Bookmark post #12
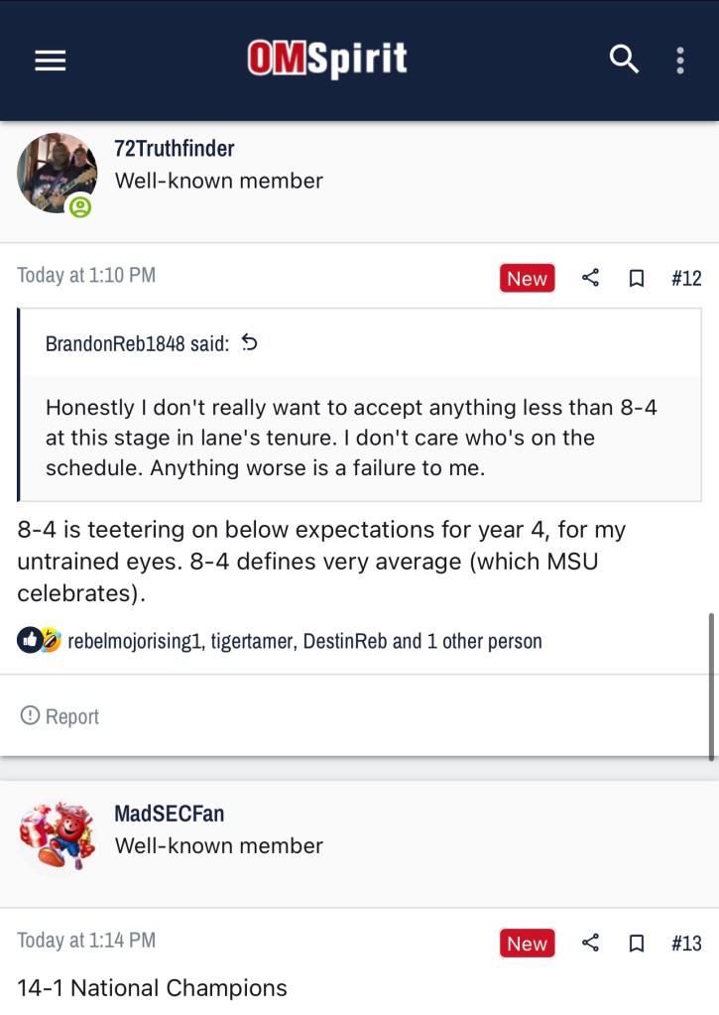 637,278
